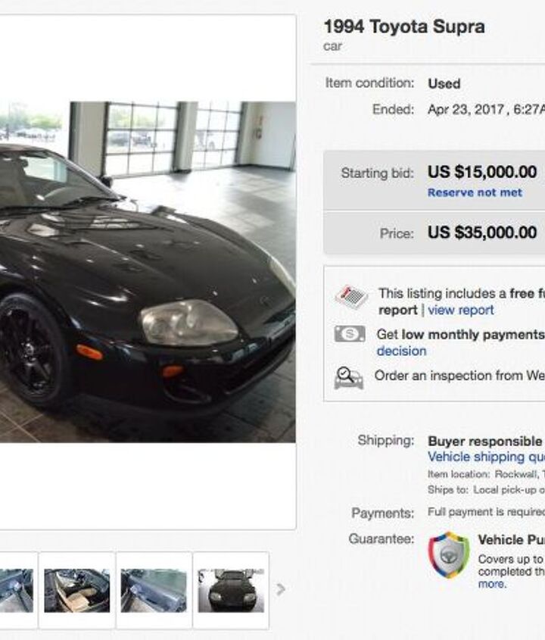Click the US $15,000.00 starting bid

click(482, 172)
